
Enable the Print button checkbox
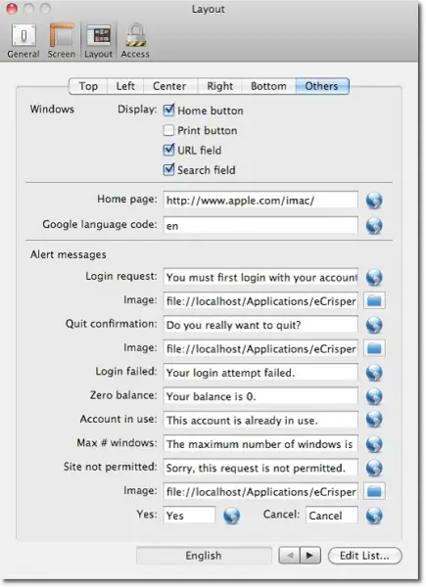(x=168, y=130)
